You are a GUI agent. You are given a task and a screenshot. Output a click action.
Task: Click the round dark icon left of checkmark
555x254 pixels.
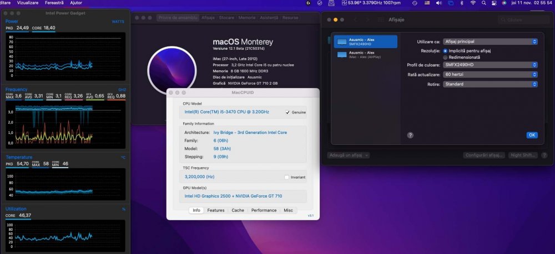(x=308, y=3)
